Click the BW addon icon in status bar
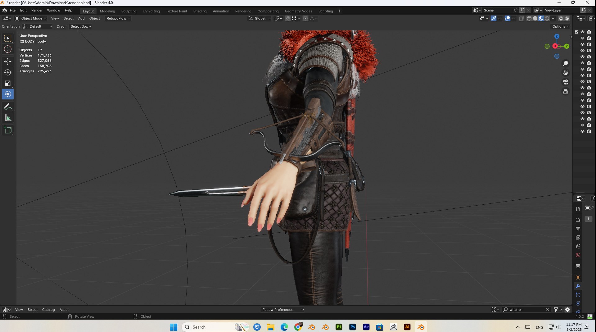 (590, 316)
